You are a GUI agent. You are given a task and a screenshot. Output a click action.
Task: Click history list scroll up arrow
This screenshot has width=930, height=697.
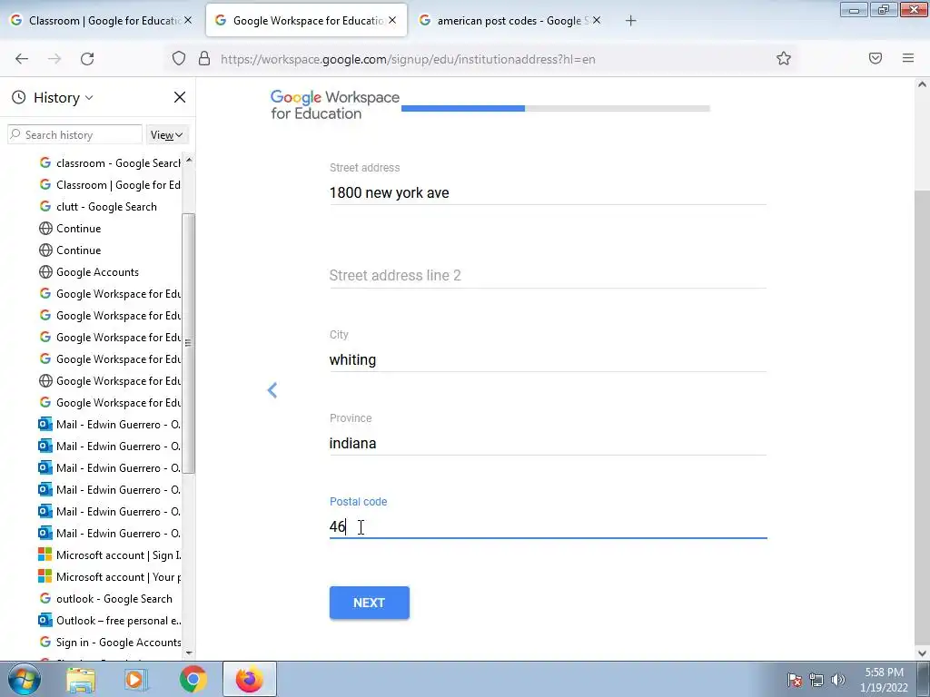click(189, 160)
